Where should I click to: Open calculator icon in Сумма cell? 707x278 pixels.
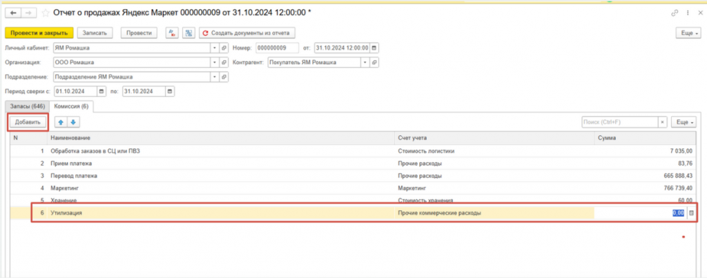click(691, 213)
